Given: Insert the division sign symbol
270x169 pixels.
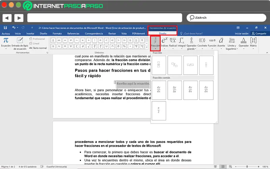Looking at the screenshot, I should coord(88,40).
